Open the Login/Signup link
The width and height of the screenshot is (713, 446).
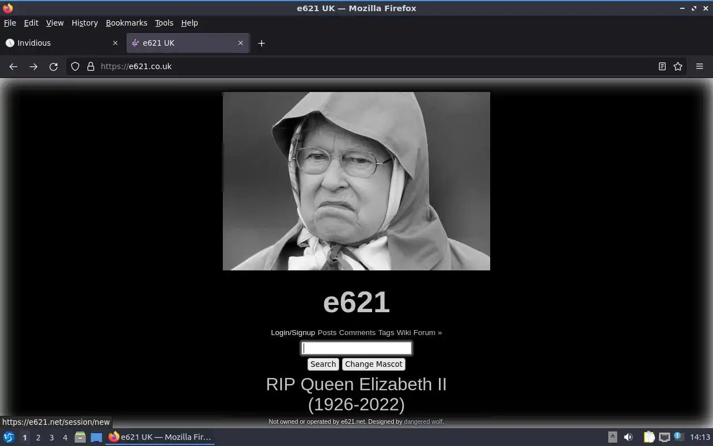click(x=293, y=332)
